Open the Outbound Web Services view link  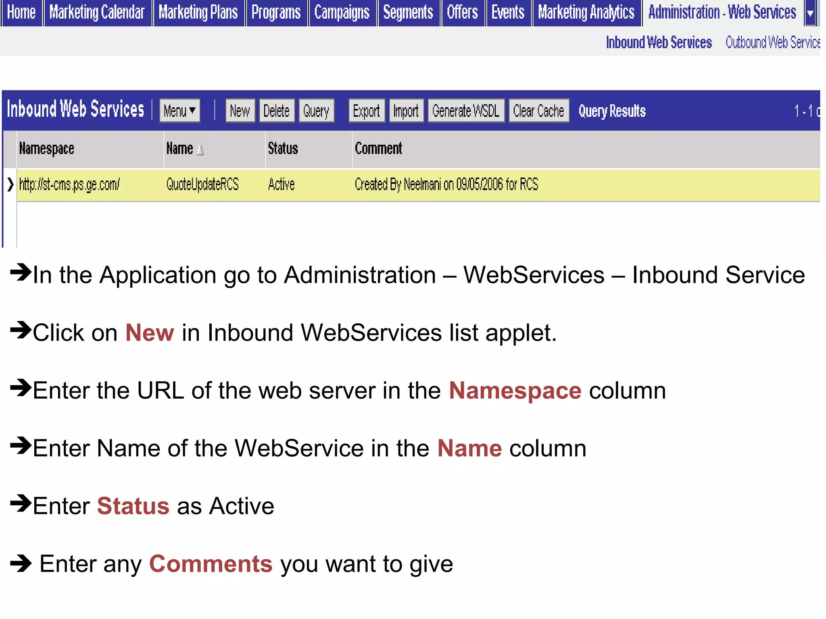tap(773, 42)
